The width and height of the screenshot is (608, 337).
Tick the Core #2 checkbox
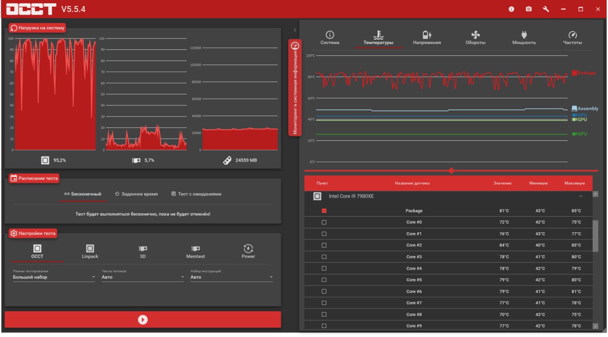tap(324, 246)
